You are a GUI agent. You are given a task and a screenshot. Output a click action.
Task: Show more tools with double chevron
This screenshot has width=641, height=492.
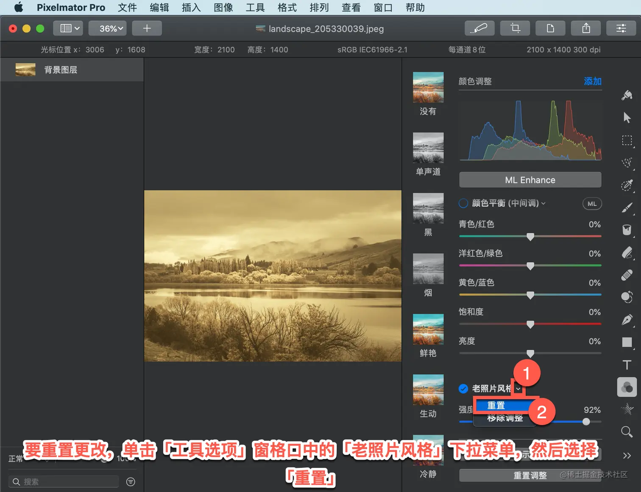coord(627,456)
